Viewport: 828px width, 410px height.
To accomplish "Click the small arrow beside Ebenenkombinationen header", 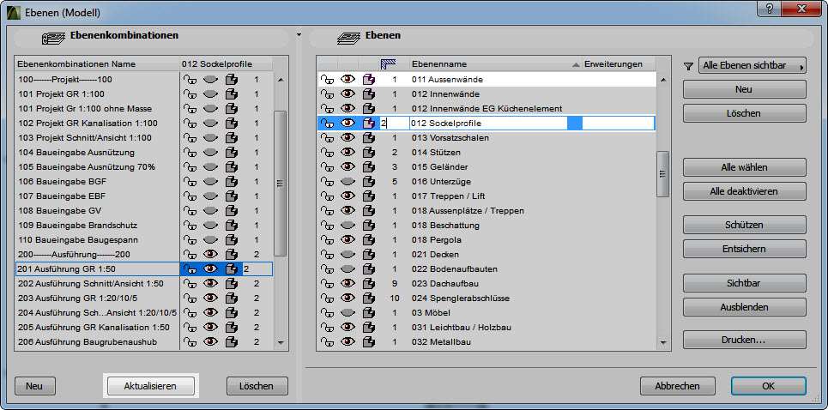I will 299,35.
